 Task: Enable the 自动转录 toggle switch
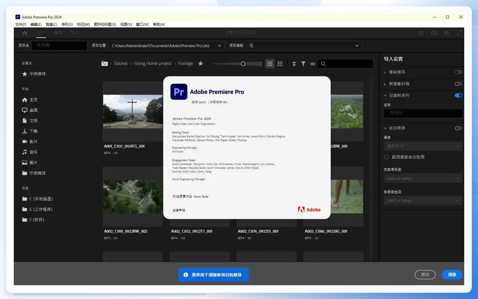[458, 128]
